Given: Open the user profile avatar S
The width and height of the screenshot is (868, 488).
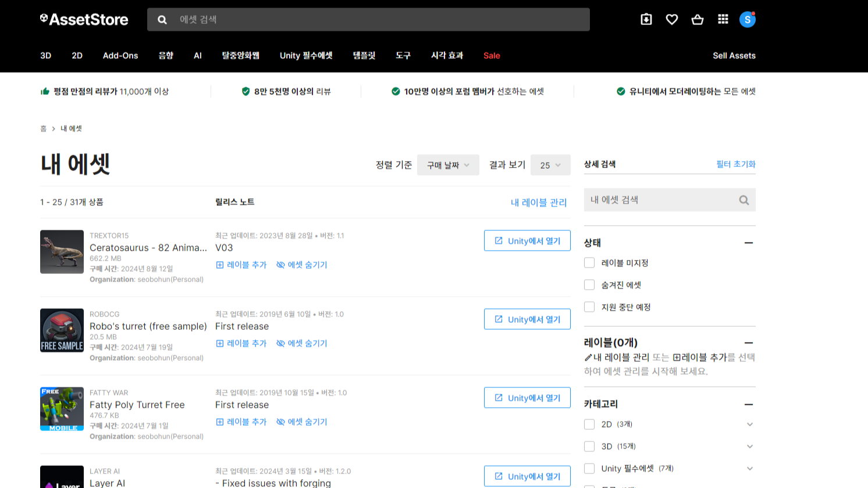Looking at the screenshot, I should pos(748,19).
